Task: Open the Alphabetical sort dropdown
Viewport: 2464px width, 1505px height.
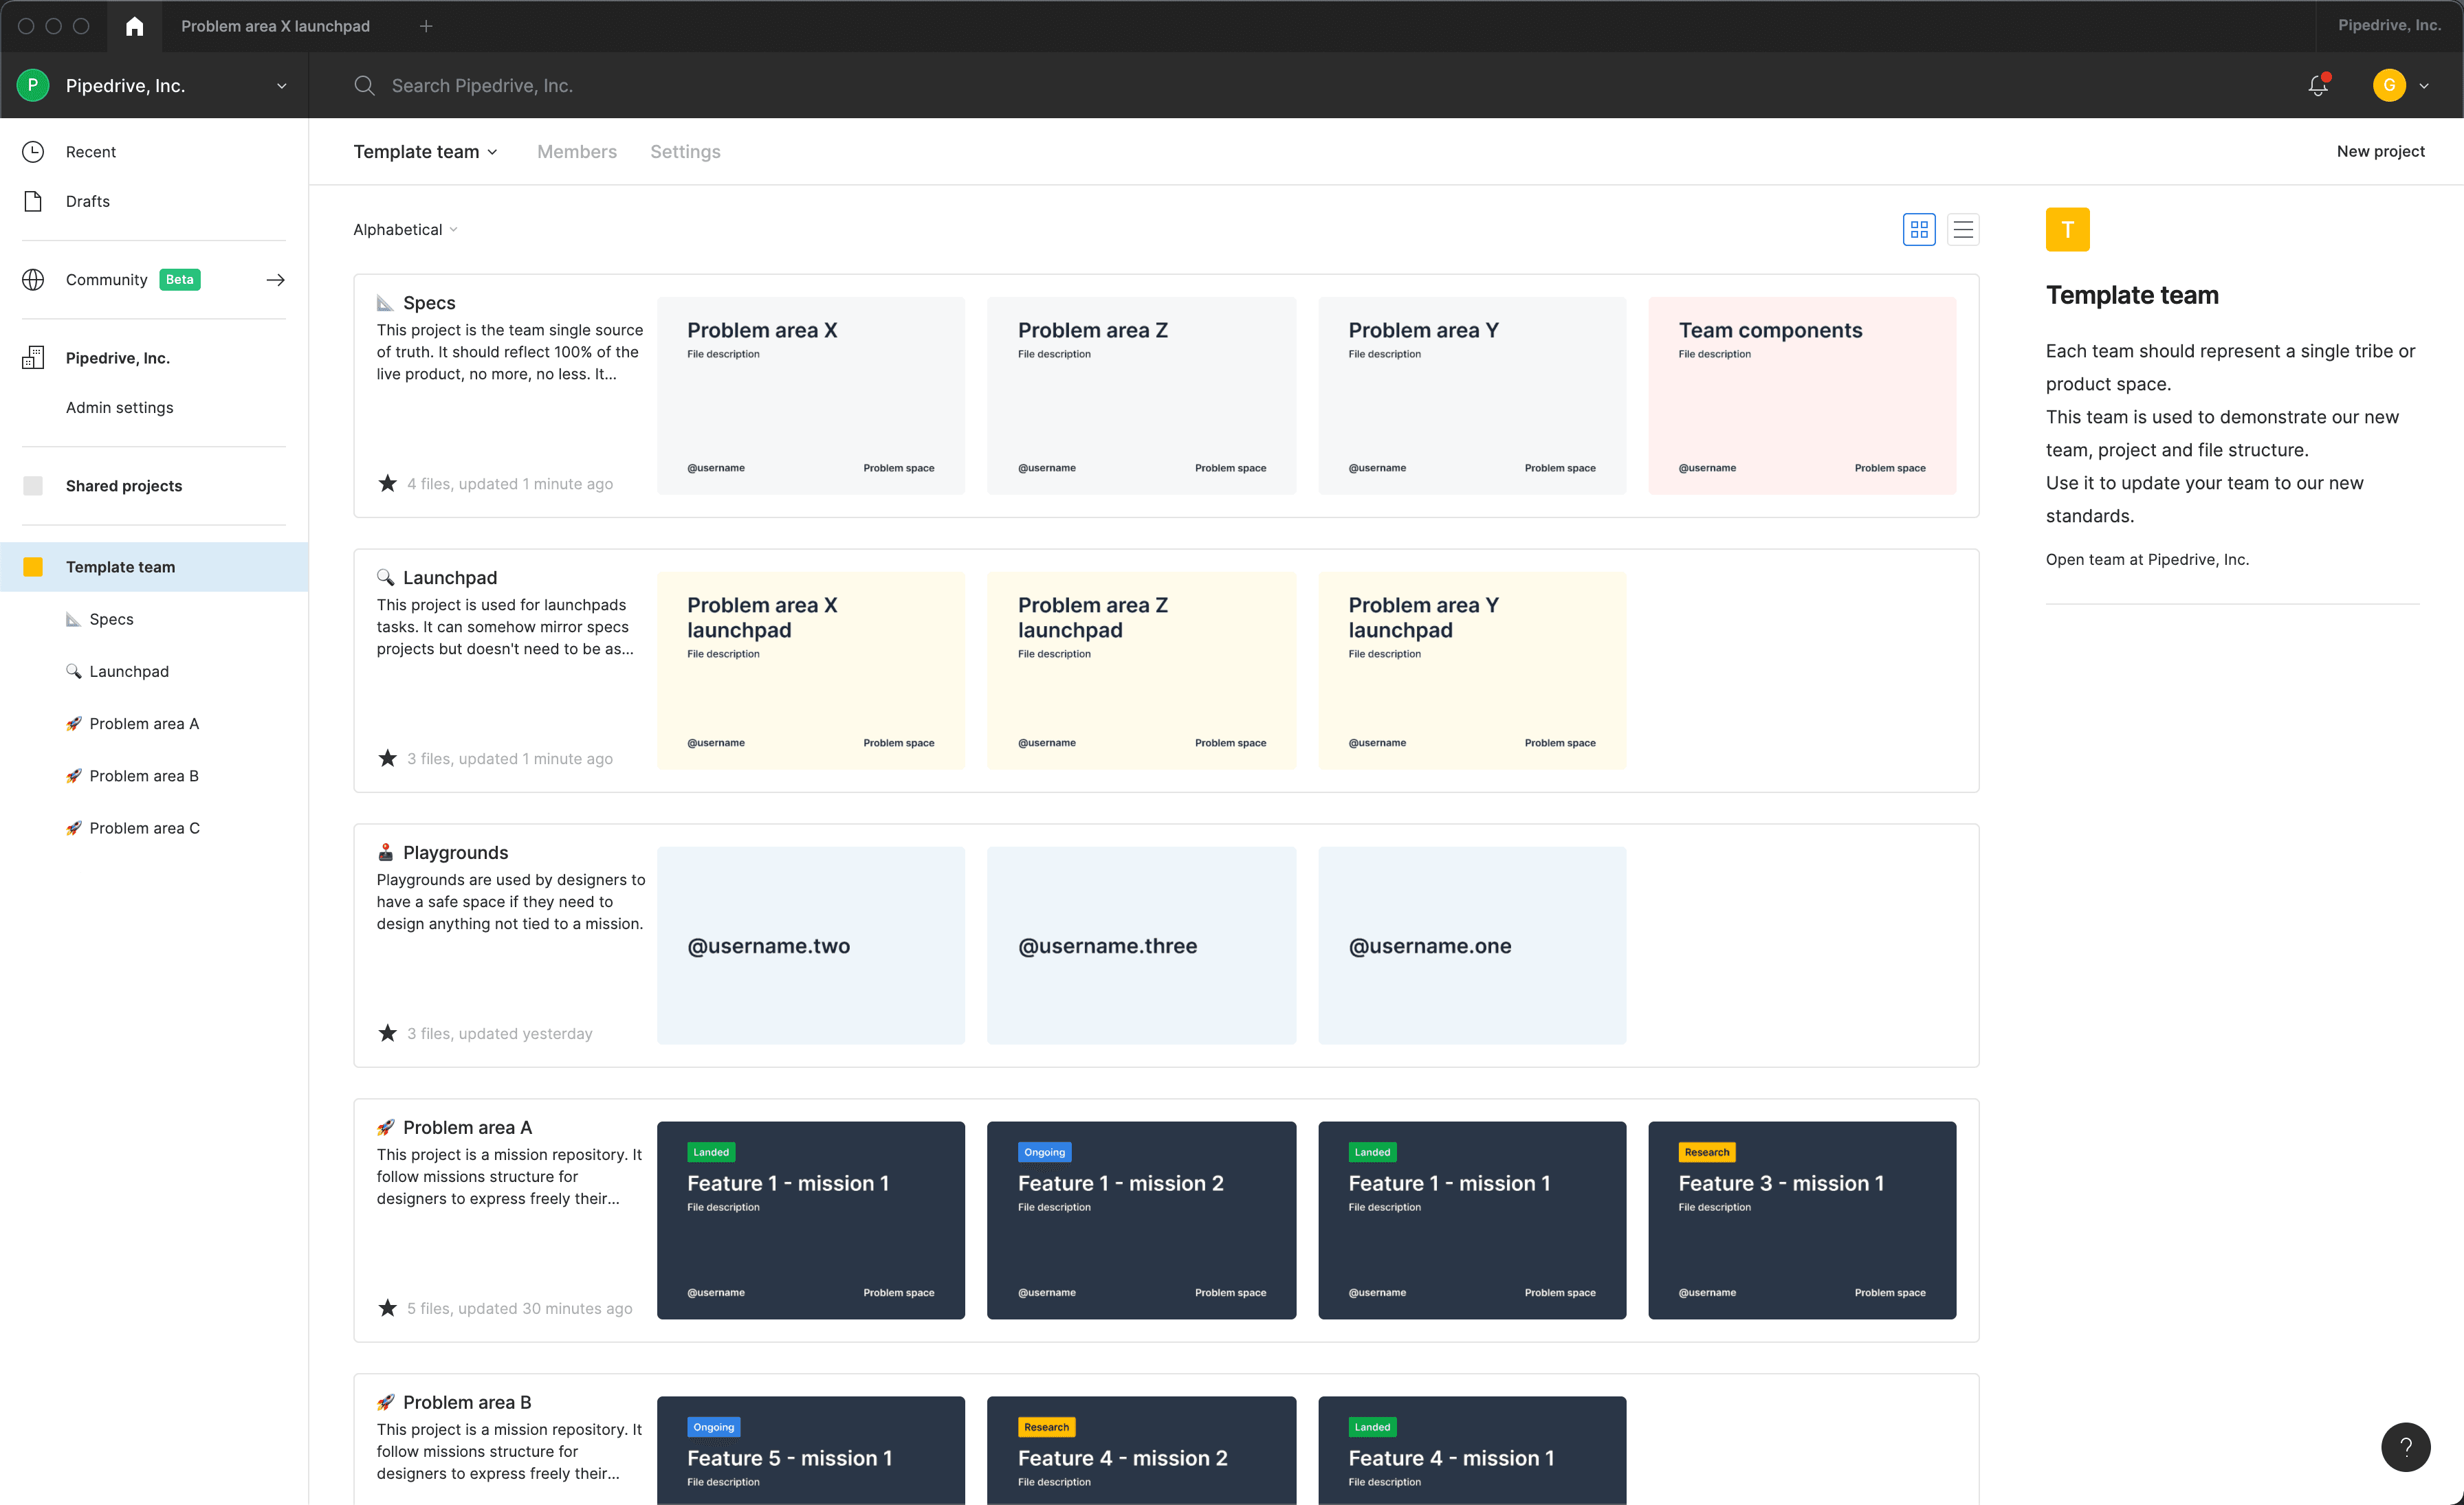Action: point(405,230)
